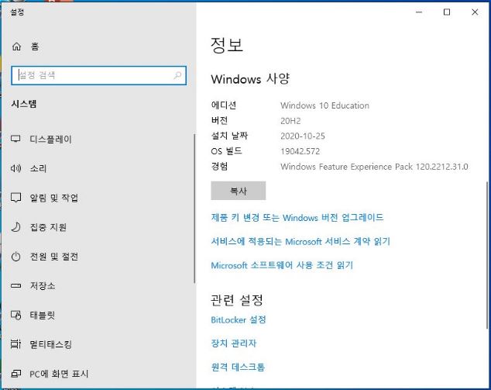Viewport: 491px width, 390px height.
Task: Click the Home house icon
Action: coord(16,47)
